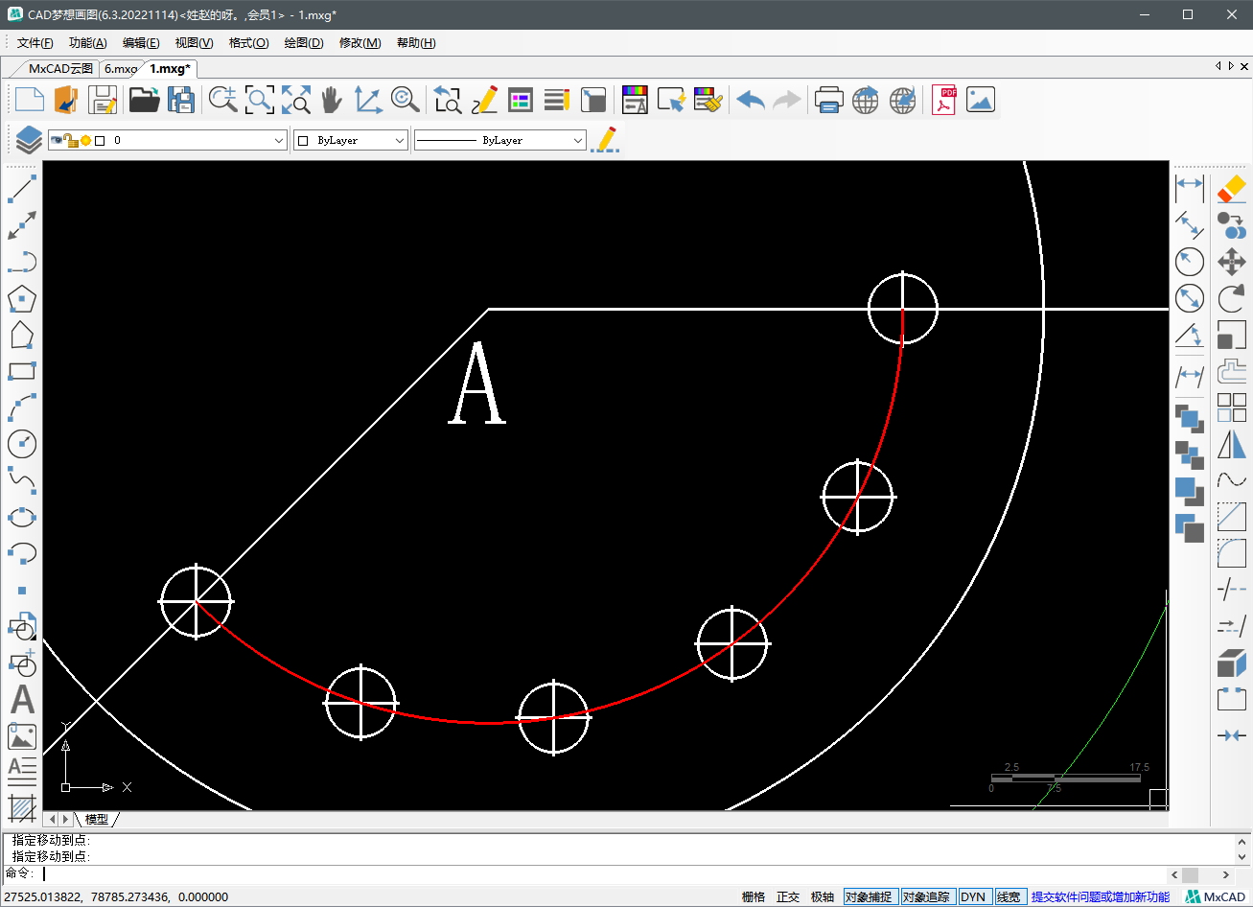Image resolution: width=1253 pixels, height=907 pixels.
Task: Click the layer color swatch square
Action: point(100,141)
